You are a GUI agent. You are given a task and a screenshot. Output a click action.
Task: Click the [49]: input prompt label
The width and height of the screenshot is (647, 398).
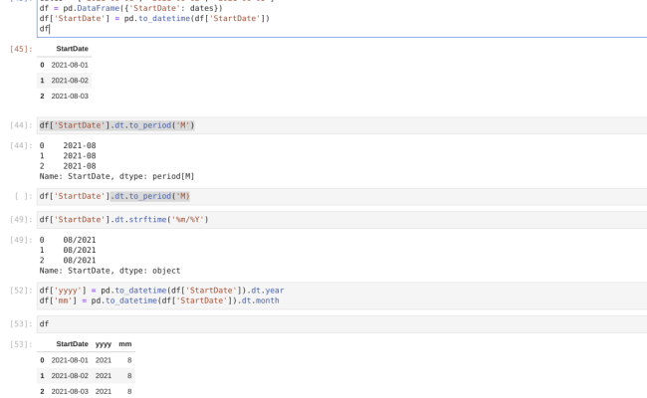tap(21, 220)
